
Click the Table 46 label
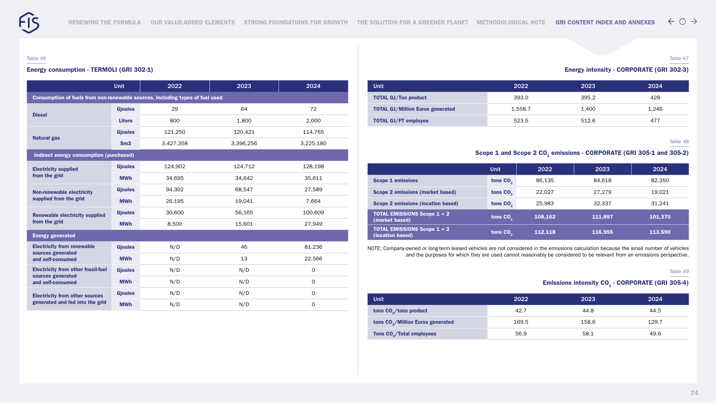36,58
